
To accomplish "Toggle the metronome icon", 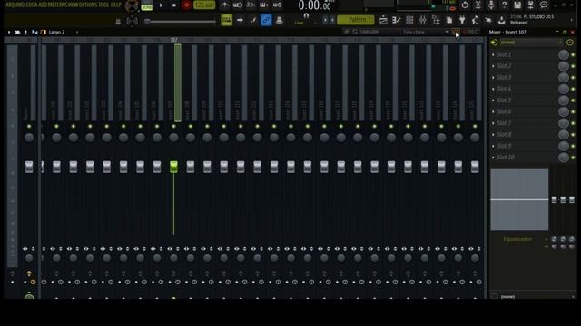I will 224,5.
